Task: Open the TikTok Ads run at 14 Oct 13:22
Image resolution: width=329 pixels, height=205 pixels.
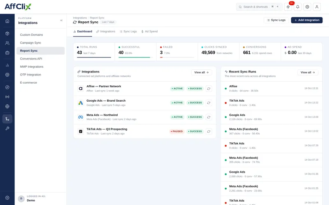Action: pos(271,103)
